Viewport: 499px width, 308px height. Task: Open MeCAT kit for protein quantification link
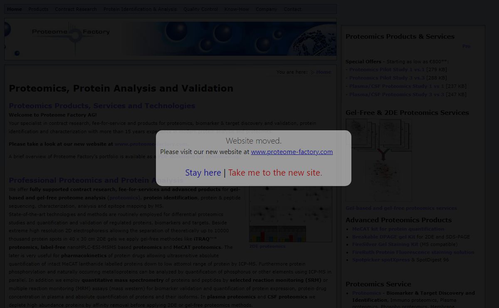coord(398,229)
